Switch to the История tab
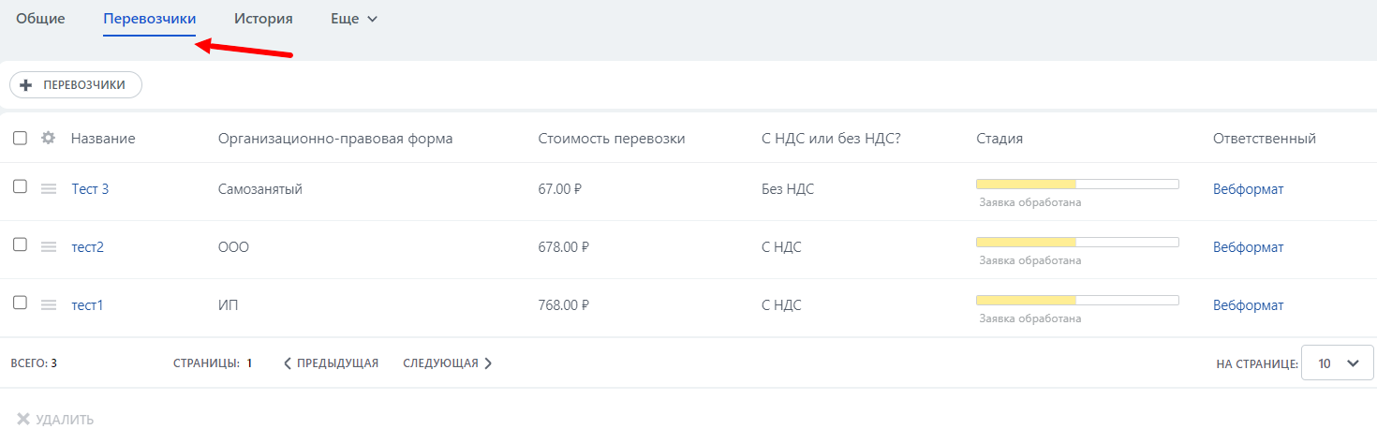Screen dimensions: 1377x444 click(x=263, y=19)
